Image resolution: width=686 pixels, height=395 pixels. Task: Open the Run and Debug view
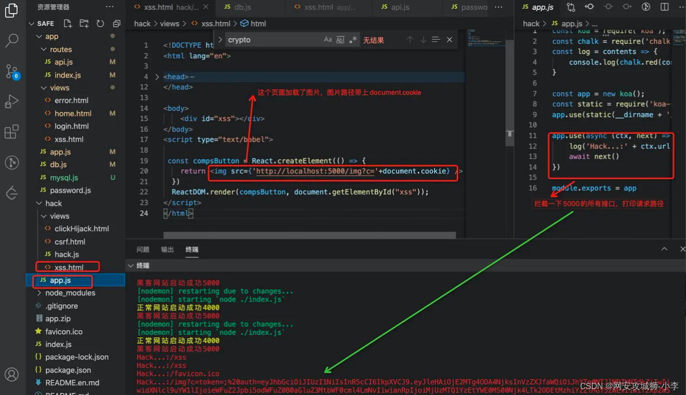11,102
